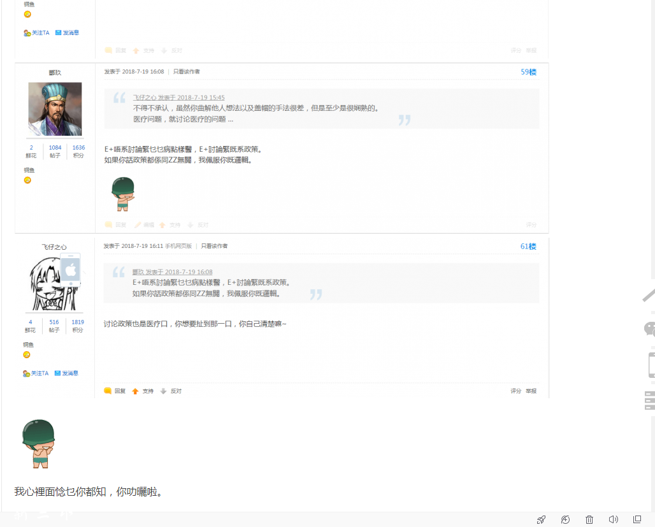This screenshot has width=655, height=527.
Task: Click the pencil quick-post icon on the right sidebar
Action: point(651,294)
